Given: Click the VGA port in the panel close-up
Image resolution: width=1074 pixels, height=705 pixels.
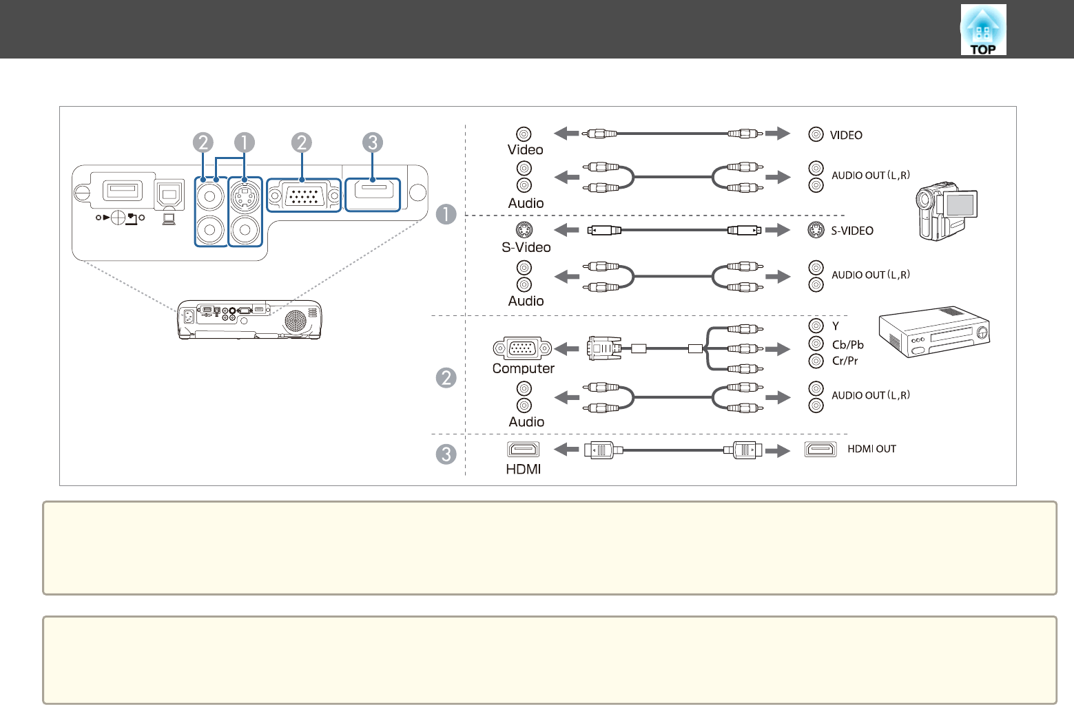Looking at the screenshot, I should [304, 197].
